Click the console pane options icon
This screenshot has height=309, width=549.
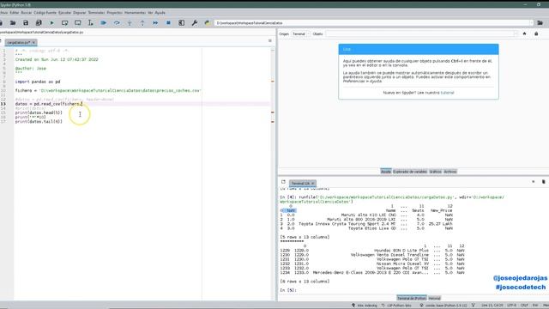pyautogui.click(x=534, y=182)
